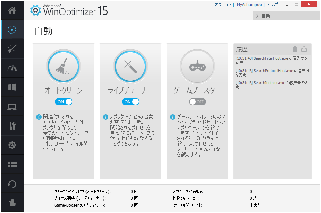The image size is (321, 213).
Task: Click the Game Booster gamepad icon
Action: pyautogui.click(x=197, y=66)
